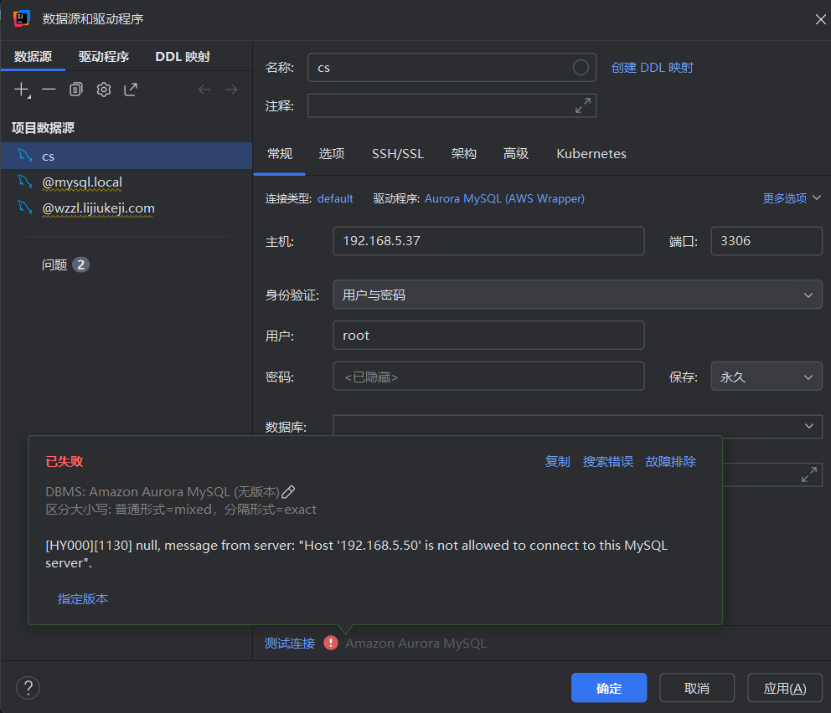Open the 选项 tab
The image size is (831, 713).
[332, 154]
